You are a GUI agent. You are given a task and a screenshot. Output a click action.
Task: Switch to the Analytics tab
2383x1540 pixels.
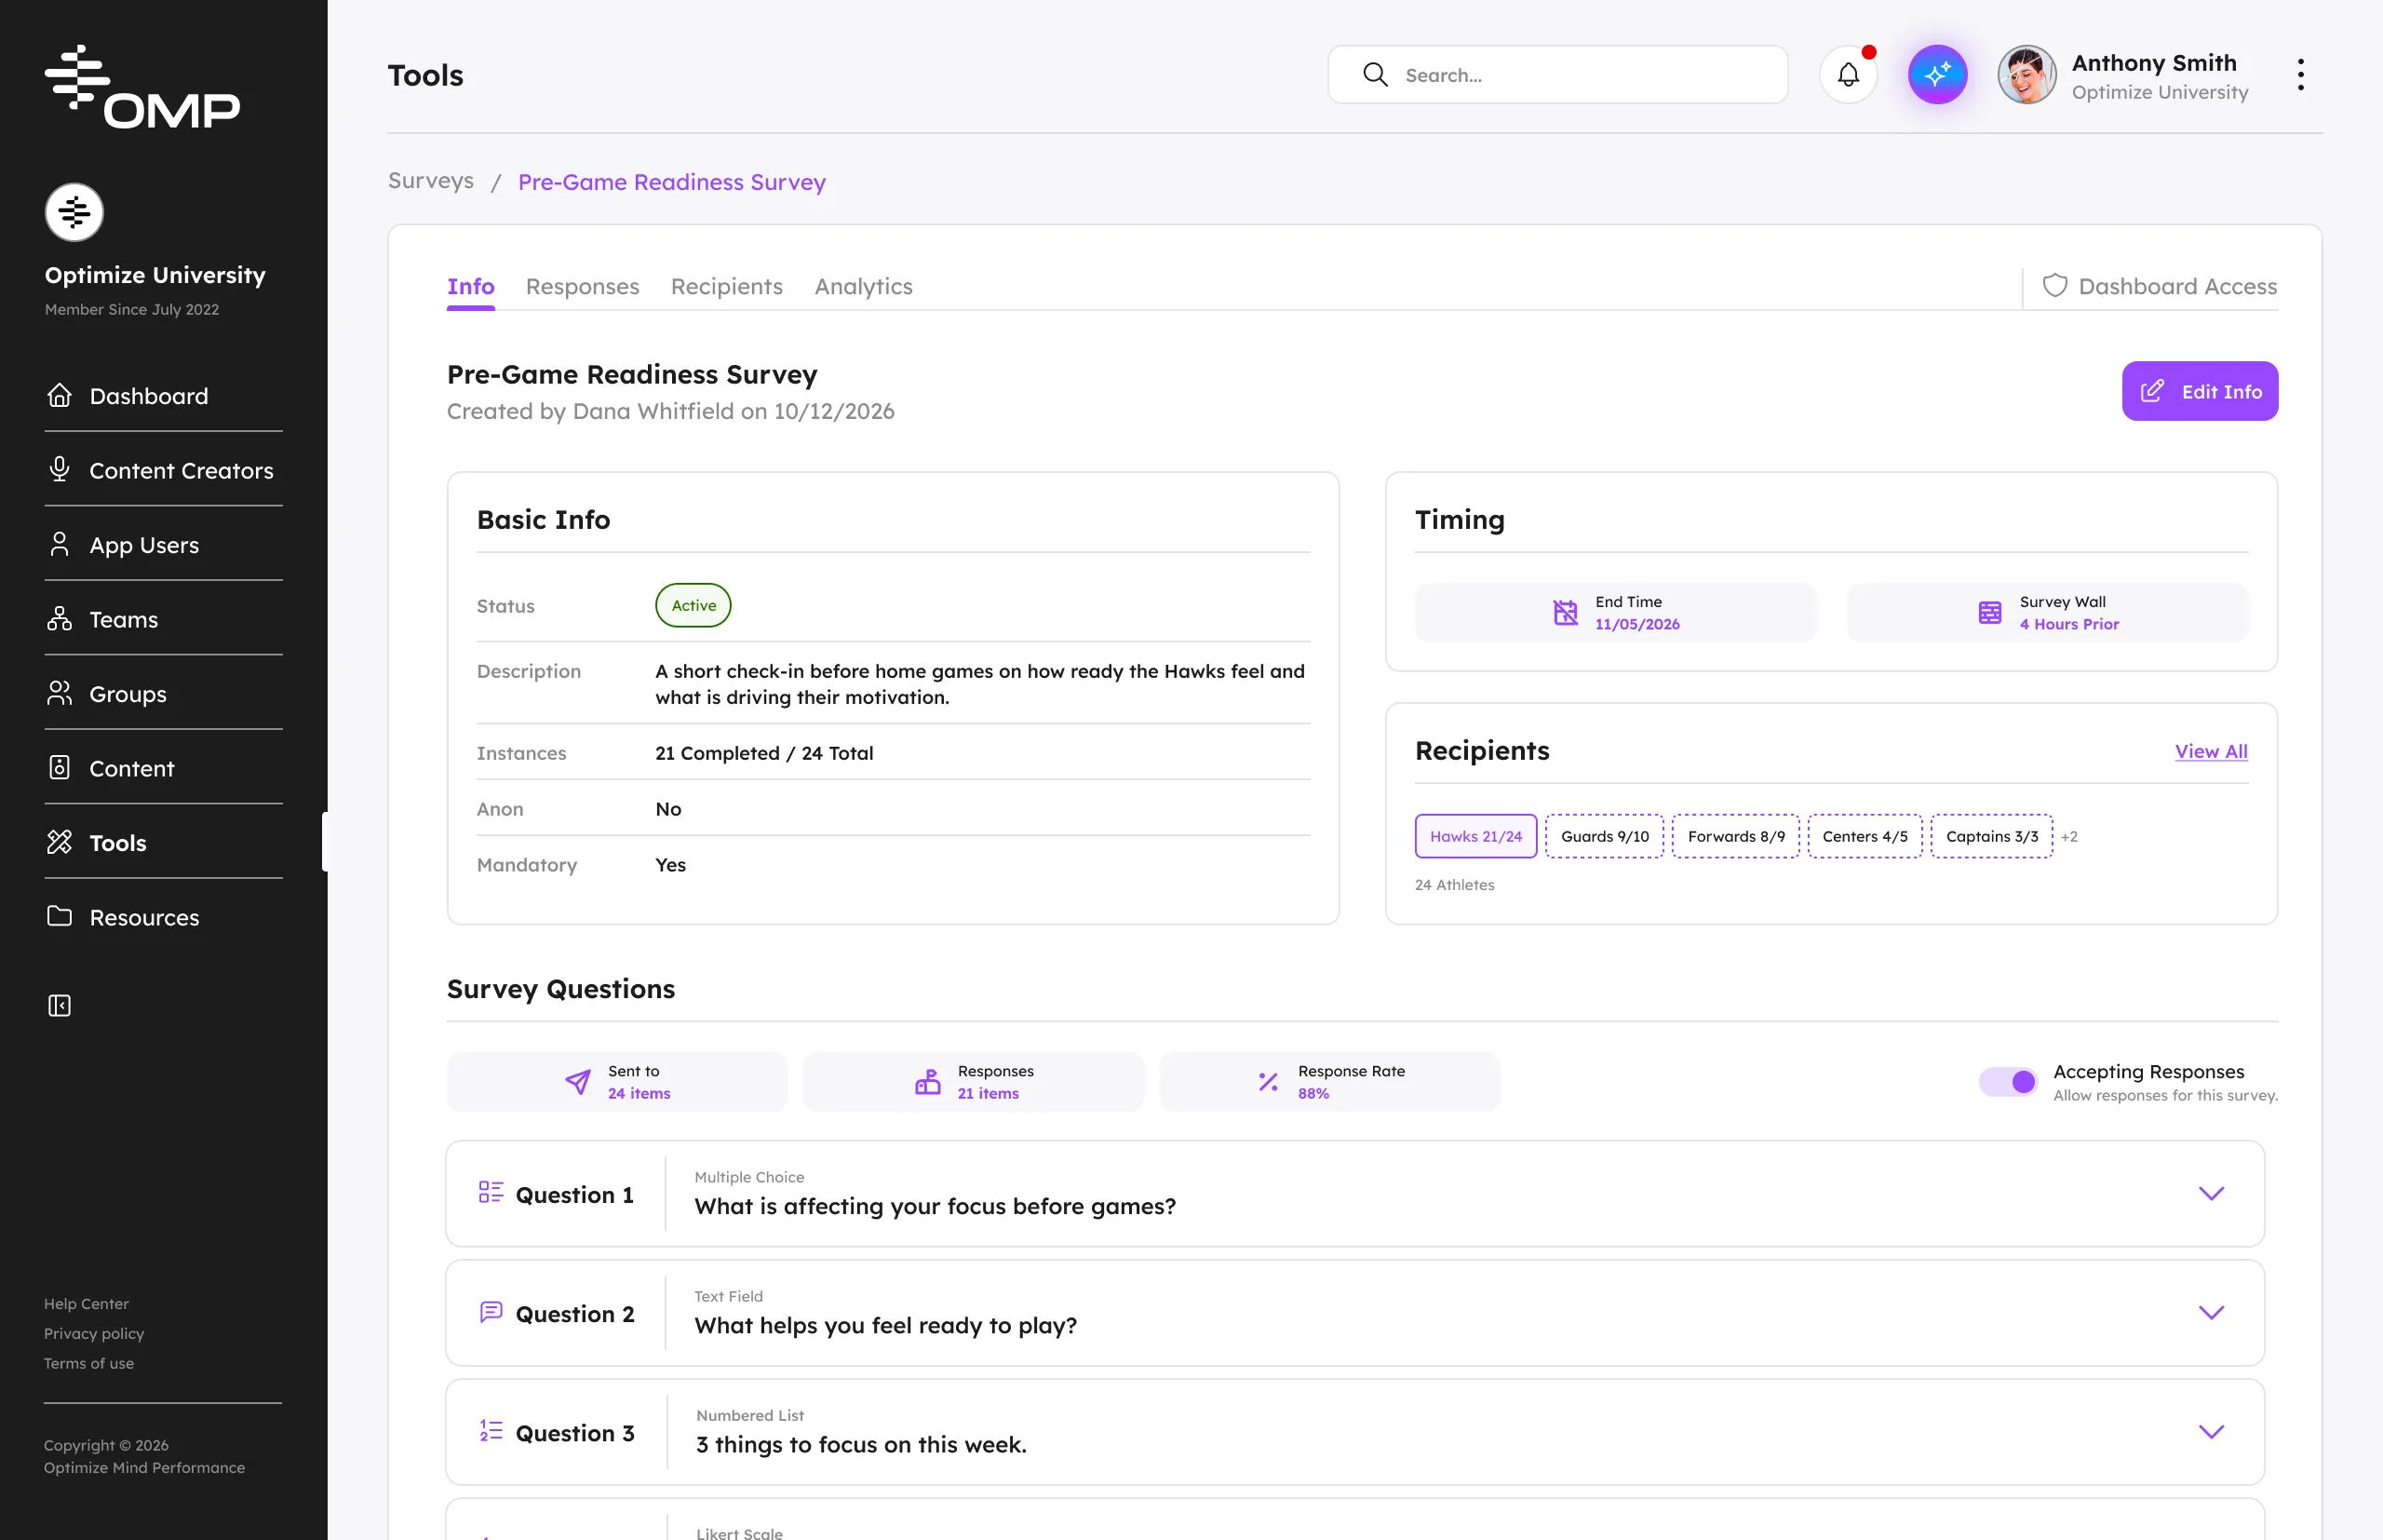864,286
